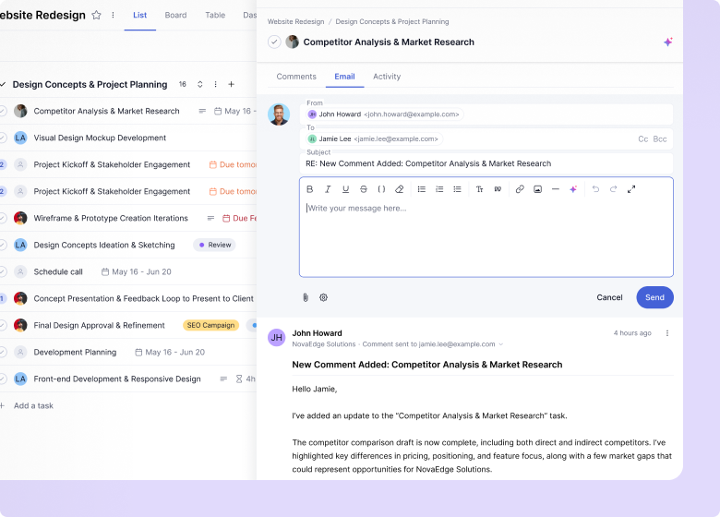The width and height of the screenshot is (720, 517).
Task: Open Concept Presentation & Feedback Loop task
Action: coord(143,299)
